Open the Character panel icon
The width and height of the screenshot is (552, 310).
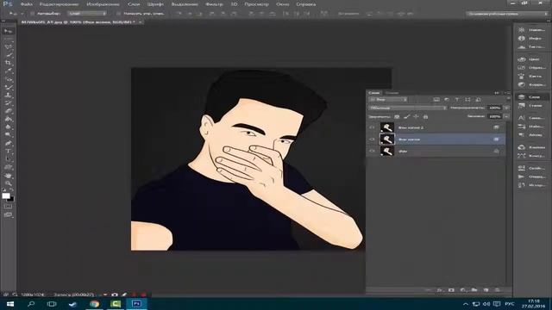coord(522,118)
